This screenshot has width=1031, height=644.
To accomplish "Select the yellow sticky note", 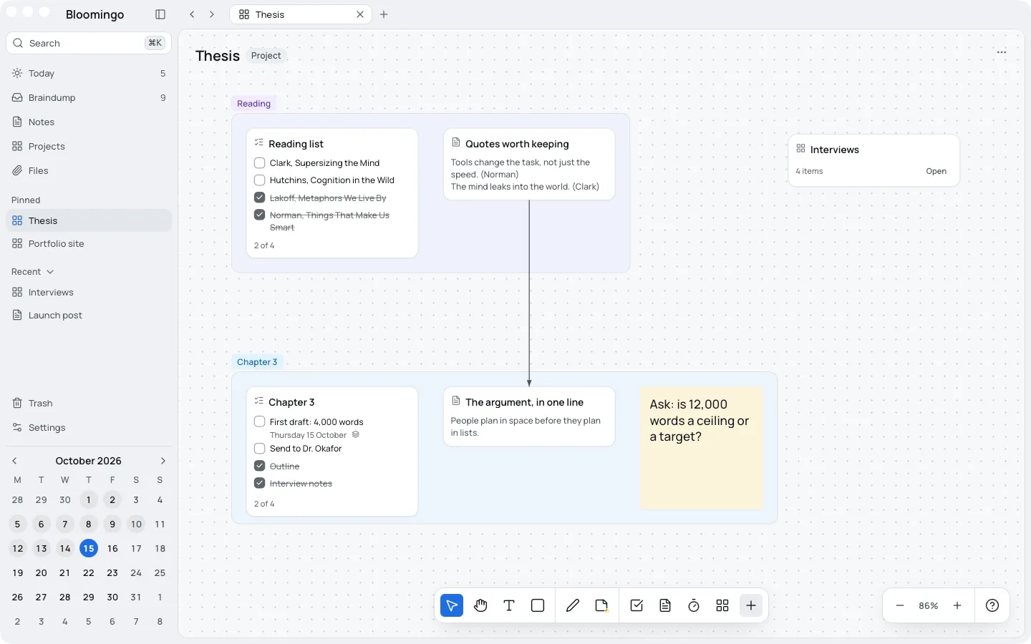I will tap(702, 448).
